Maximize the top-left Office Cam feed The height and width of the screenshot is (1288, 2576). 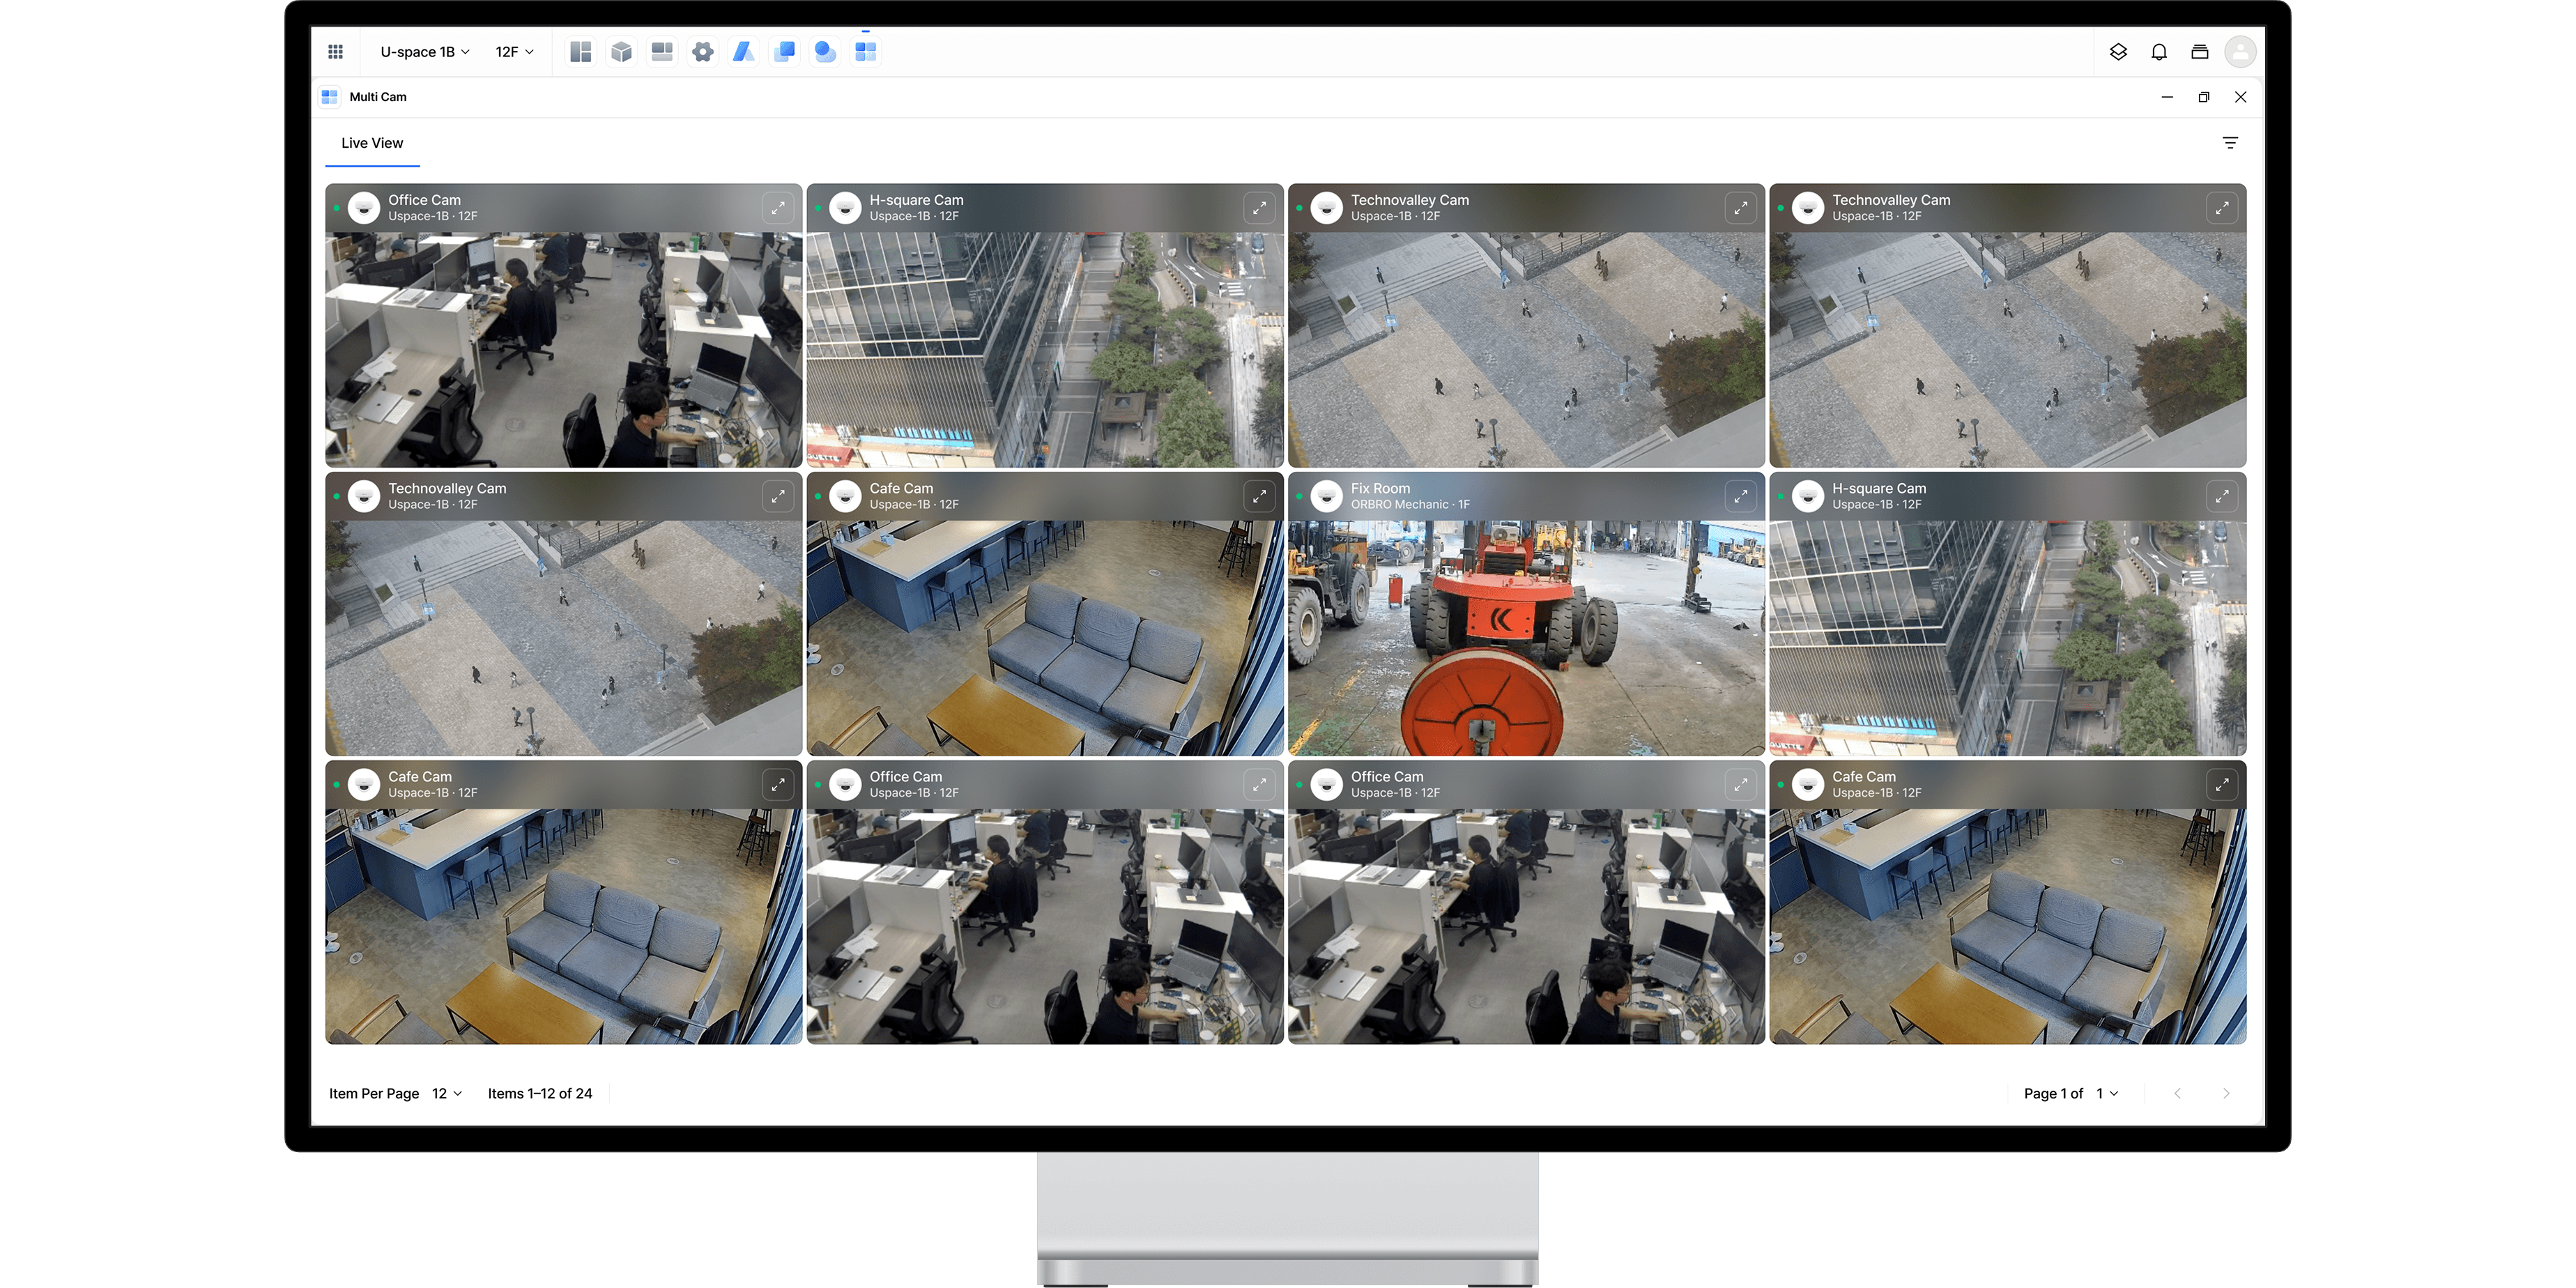778,208
